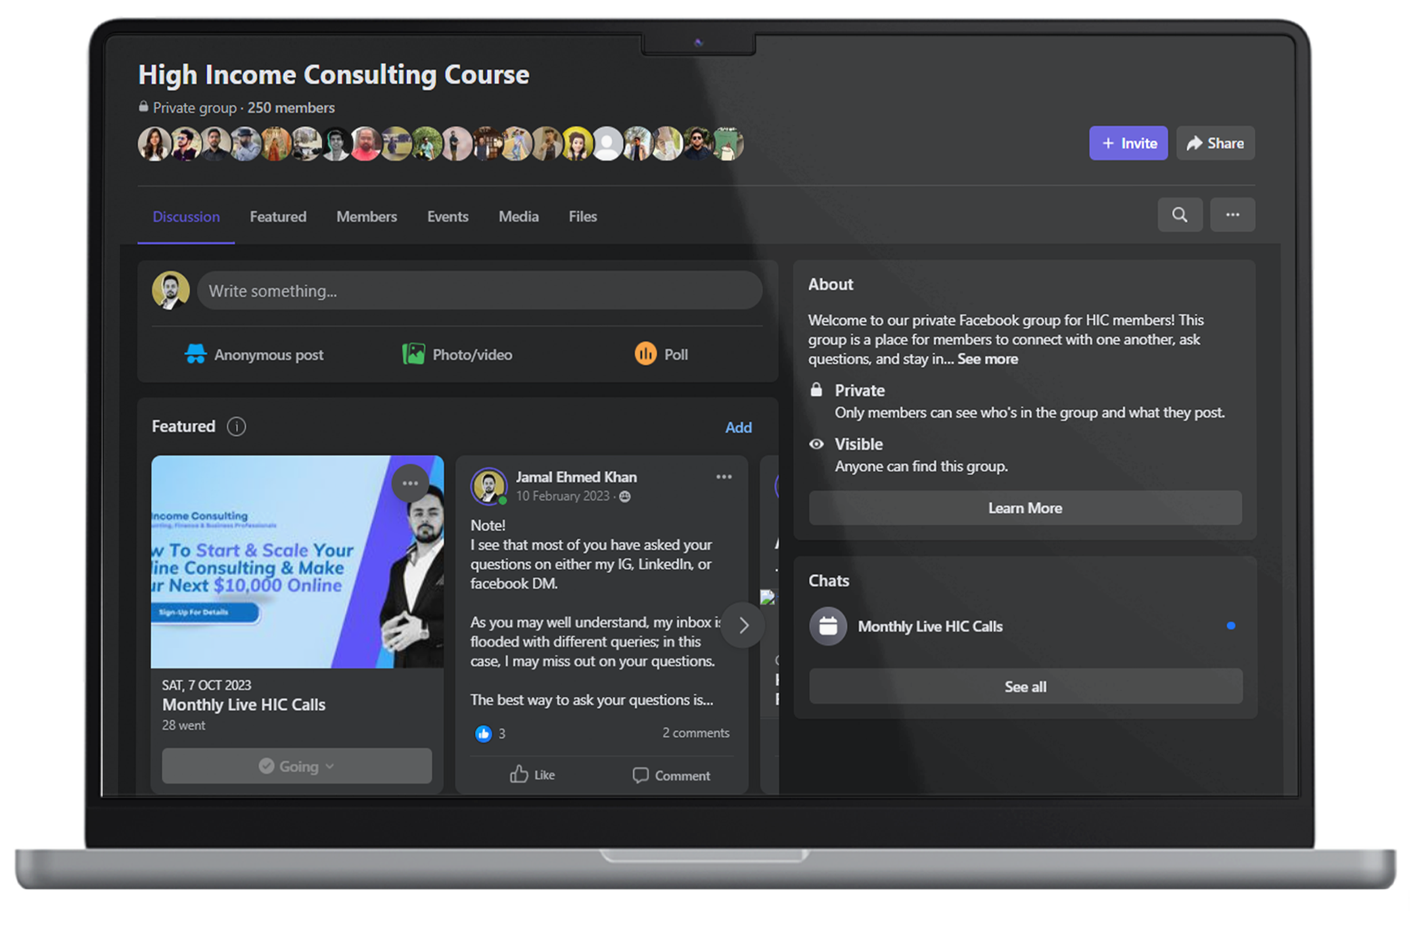Open the Monthly Live HIC Calls chat
Image resolution: width=1411 pixels, height=925 pixels.
point(1025,626)
